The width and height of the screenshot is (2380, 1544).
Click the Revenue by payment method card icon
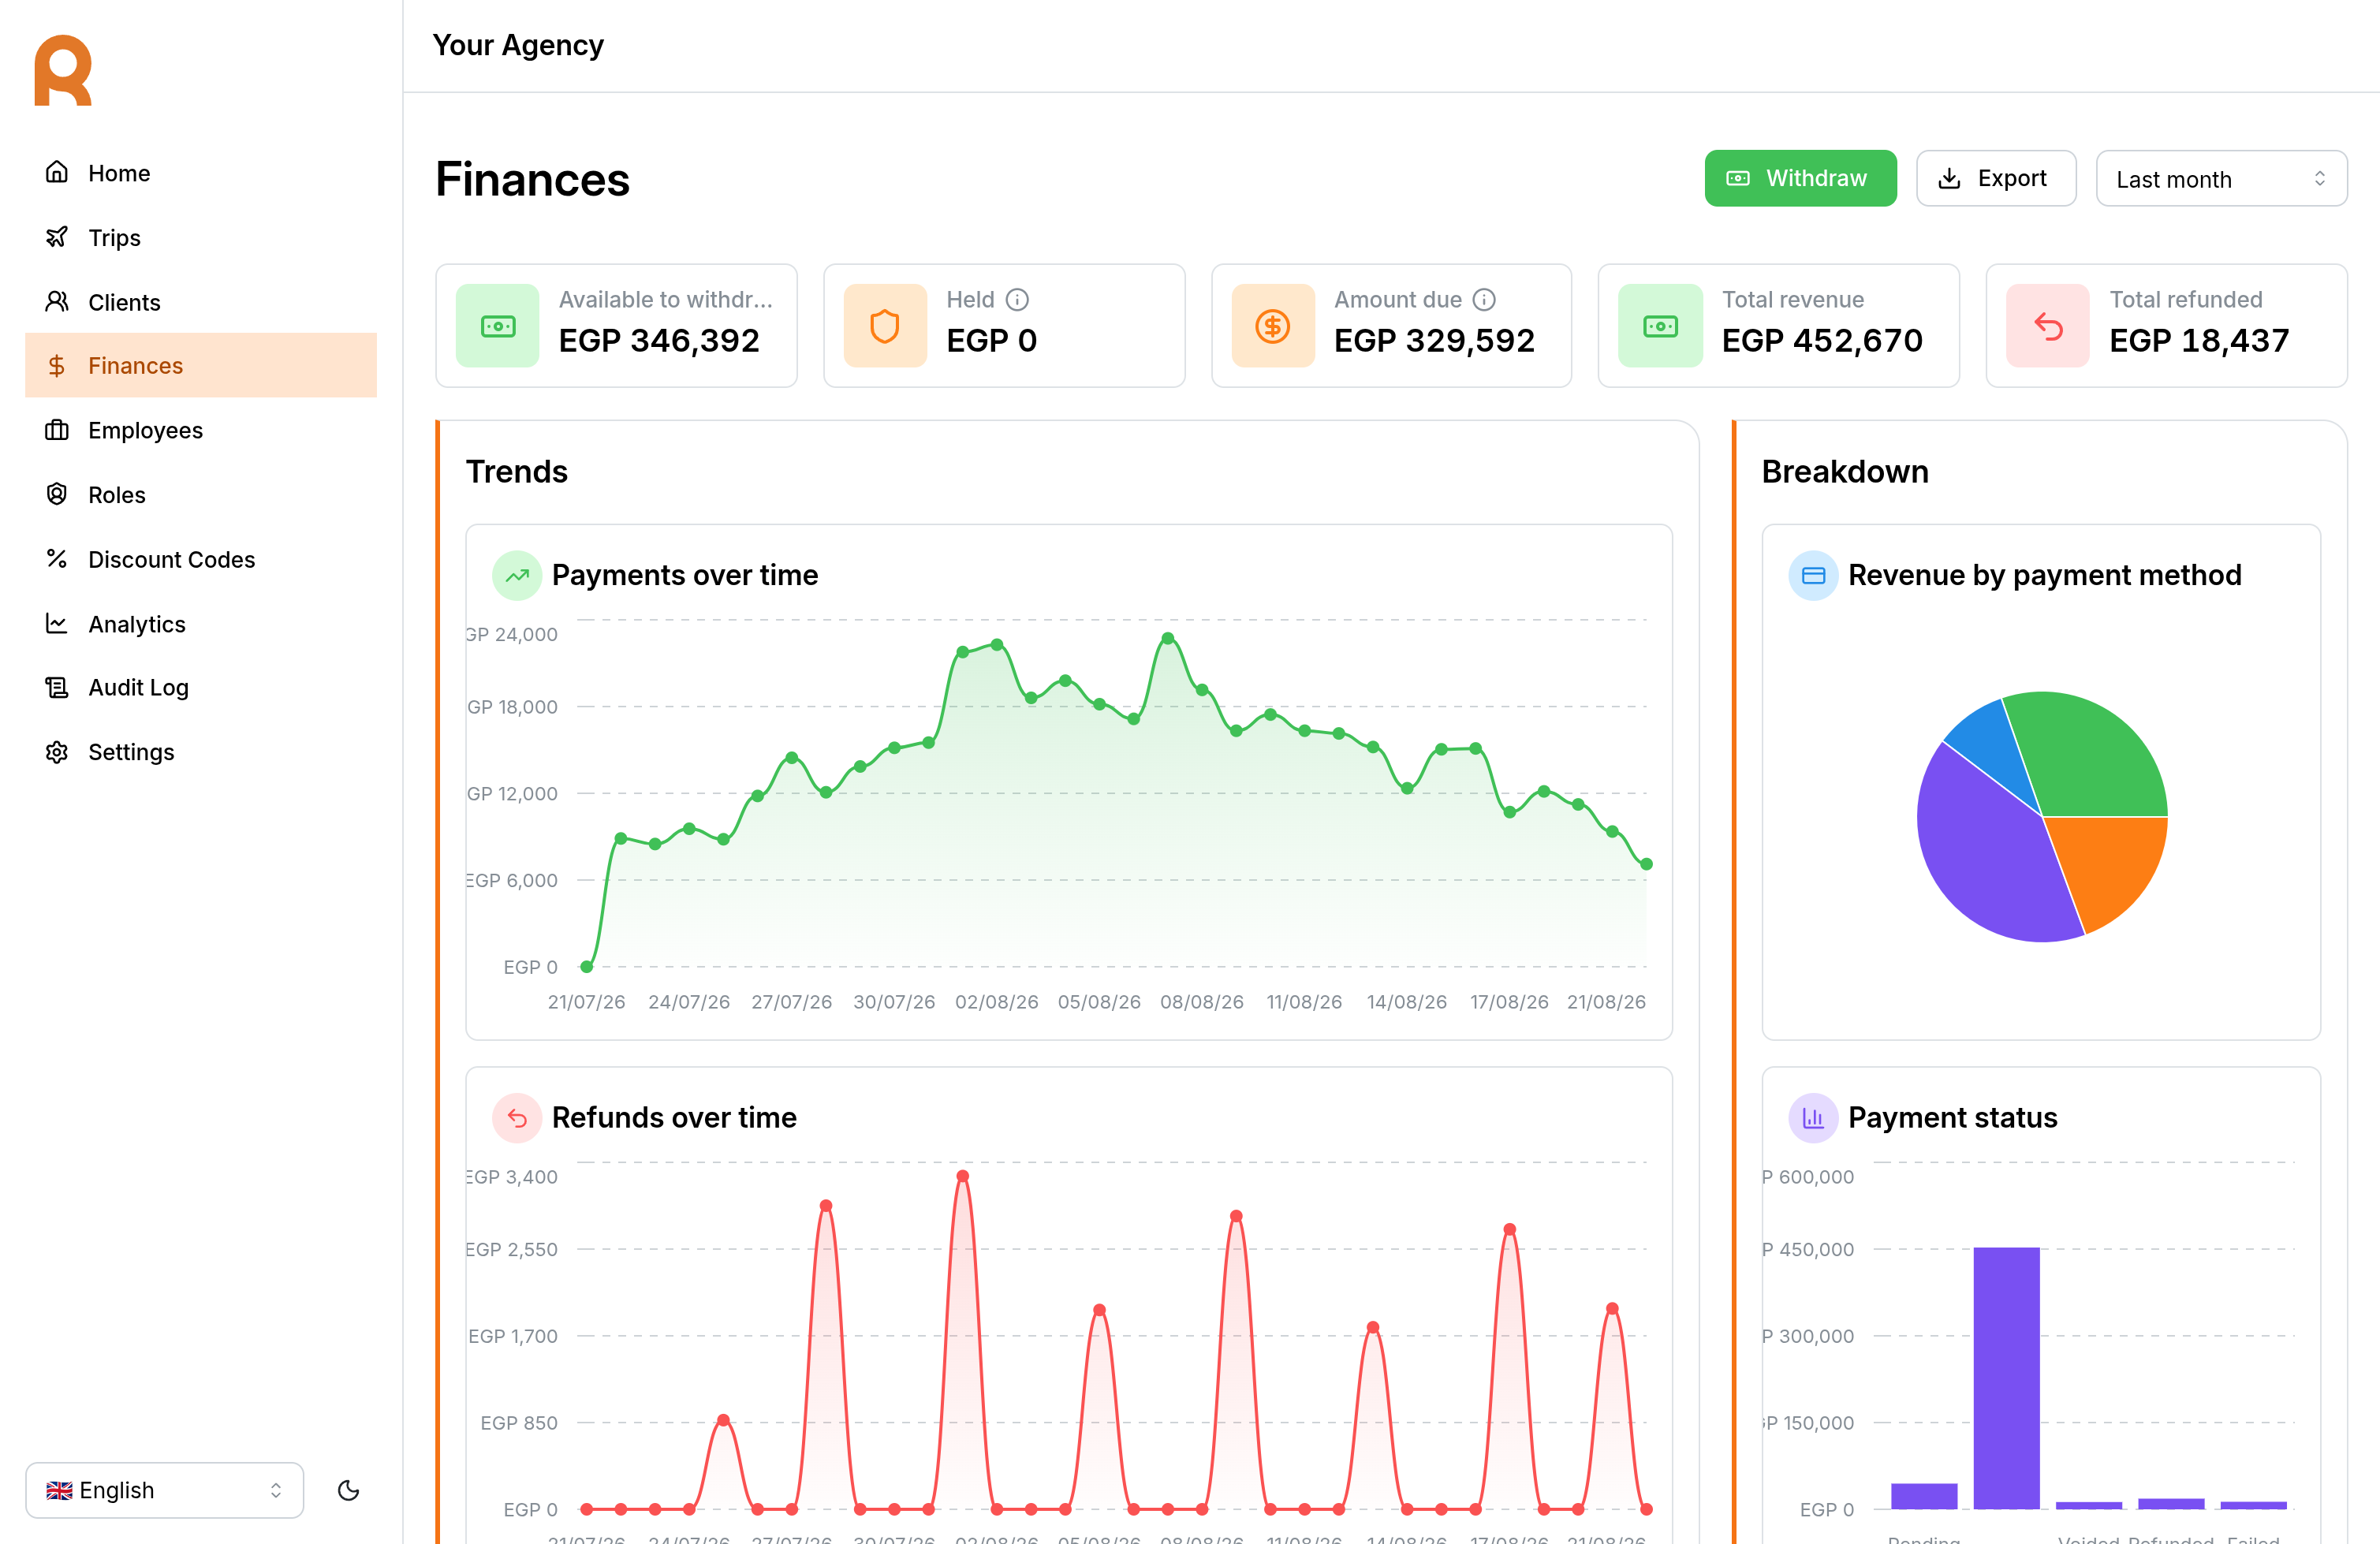click(x=1813, y=576)
